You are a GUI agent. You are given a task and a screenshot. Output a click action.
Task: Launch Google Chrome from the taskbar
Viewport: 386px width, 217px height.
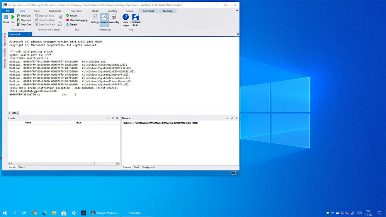(x=34, y=213)
